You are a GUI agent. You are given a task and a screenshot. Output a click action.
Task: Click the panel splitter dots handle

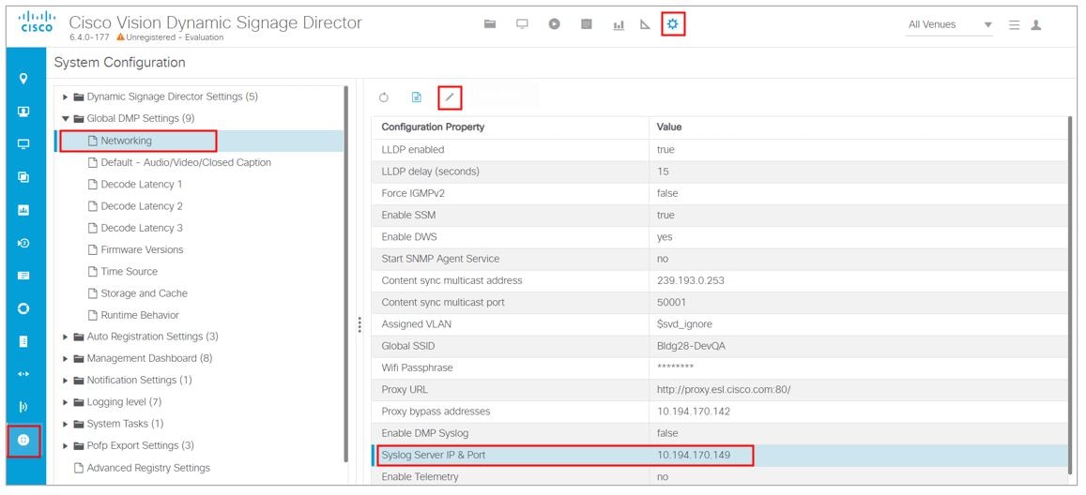(359, 325)
